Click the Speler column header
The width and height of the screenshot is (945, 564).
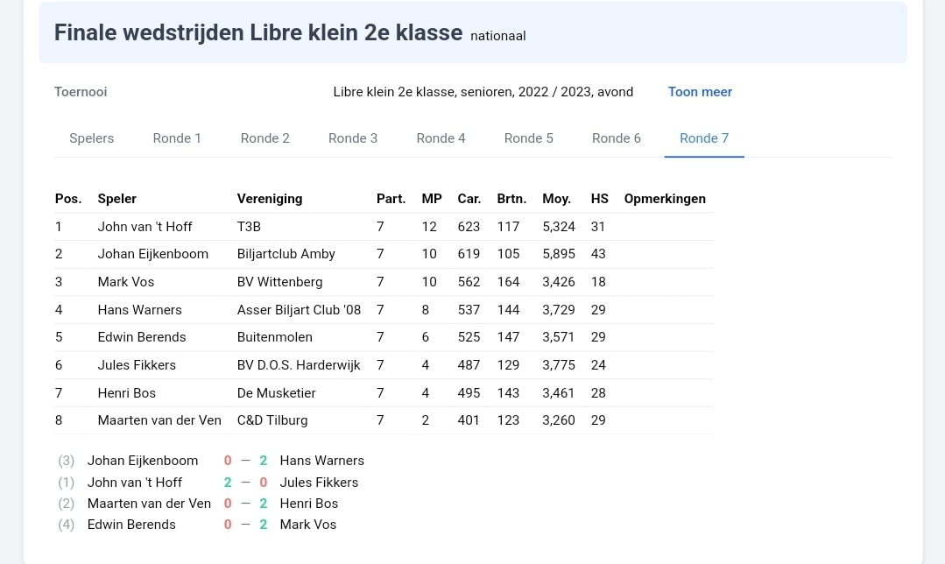coord(117,199)
